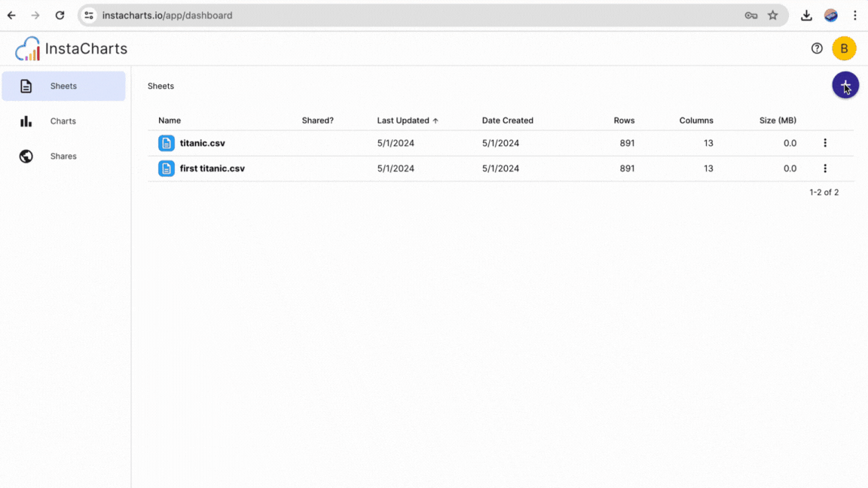Sort by the Last Updated column header
The width and height of the screenshot is (868, 488).
(403, 120)
